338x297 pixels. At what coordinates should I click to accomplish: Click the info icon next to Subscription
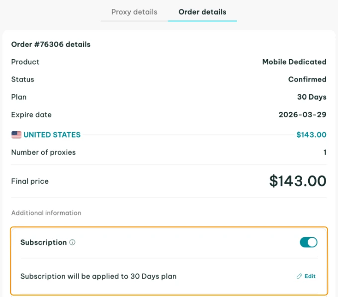(x=73, y=242)
